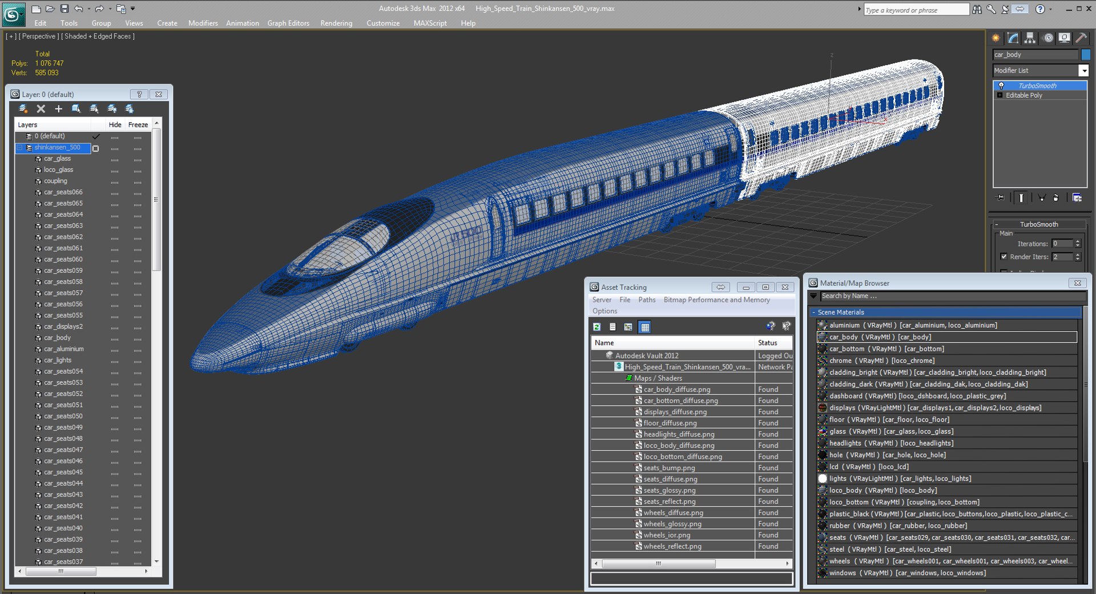The width and height of the screenshot is (1096, 594).
Task: Toggle TurboSmooth modifier lightbulb on/off
Action: [x=1001, y=86]
